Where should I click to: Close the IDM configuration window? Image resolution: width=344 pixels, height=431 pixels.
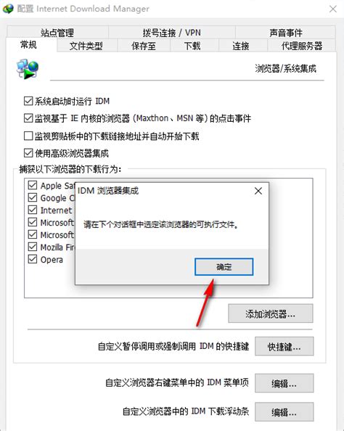pos(333,9)
